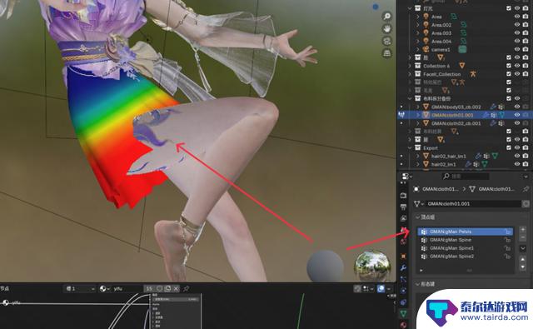533x329 pixels.
Task: Open the Output properties tab icon
Action: point(403,207)
